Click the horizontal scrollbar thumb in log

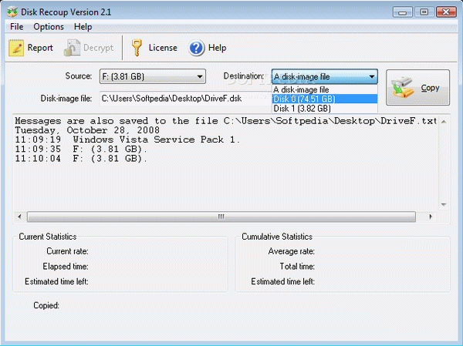[x=221, y=217]
